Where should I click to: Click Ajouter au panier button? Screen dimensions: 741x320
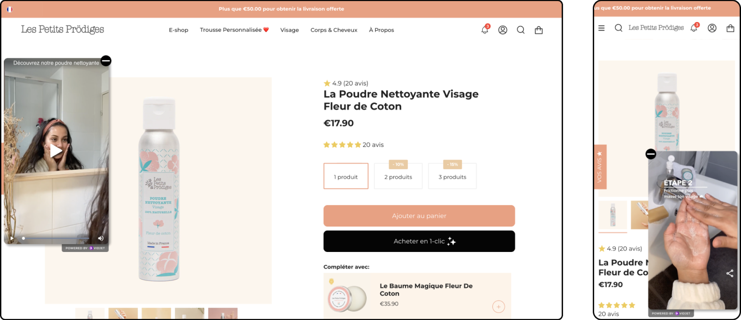click(x=419, y=216)
